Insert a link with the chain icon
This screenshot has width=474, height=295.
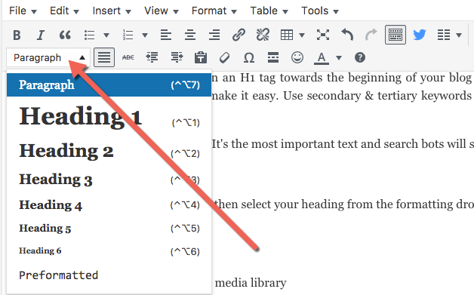239,35
